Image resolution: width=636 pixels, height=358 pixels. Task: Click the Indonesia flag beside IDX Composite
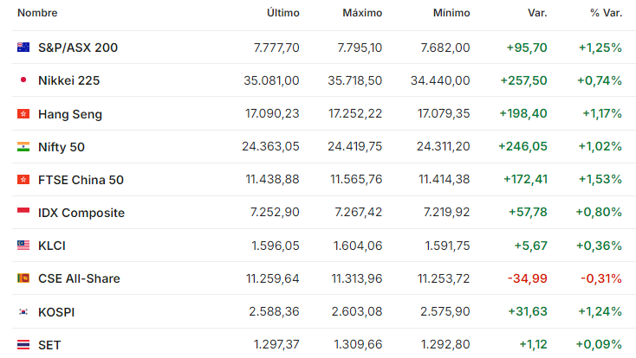pyautogui.click(x=23, y=211)
